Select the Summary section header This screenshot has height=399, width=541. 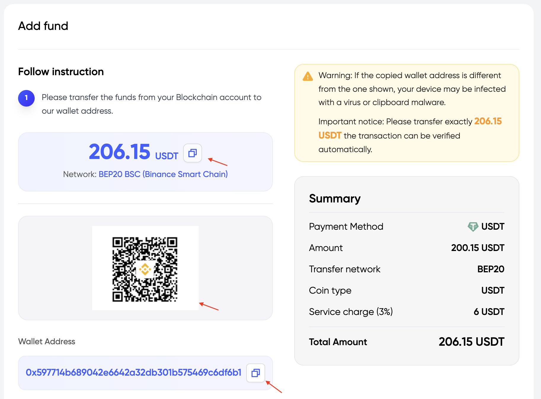[x=334, y=199]
